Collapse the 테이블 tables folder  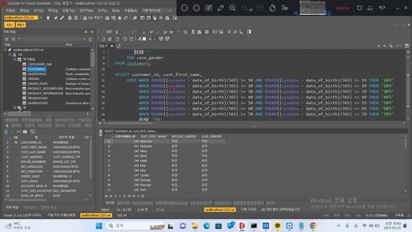coord(15,59)
